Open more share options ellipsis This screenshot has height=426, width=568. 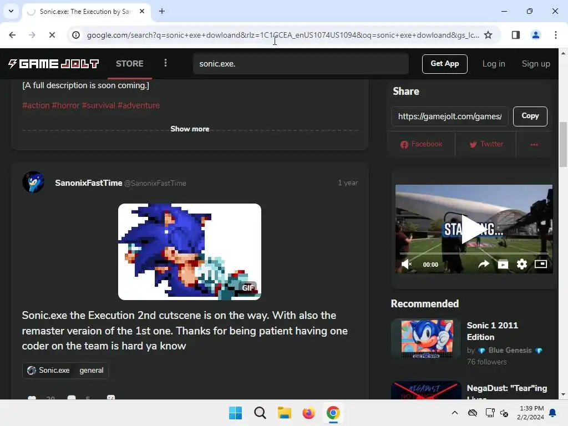click(534, 144)
